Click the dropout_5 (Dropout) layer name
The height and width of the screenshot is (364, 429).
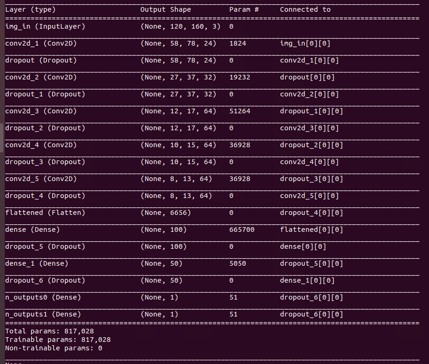click(45, 247)
